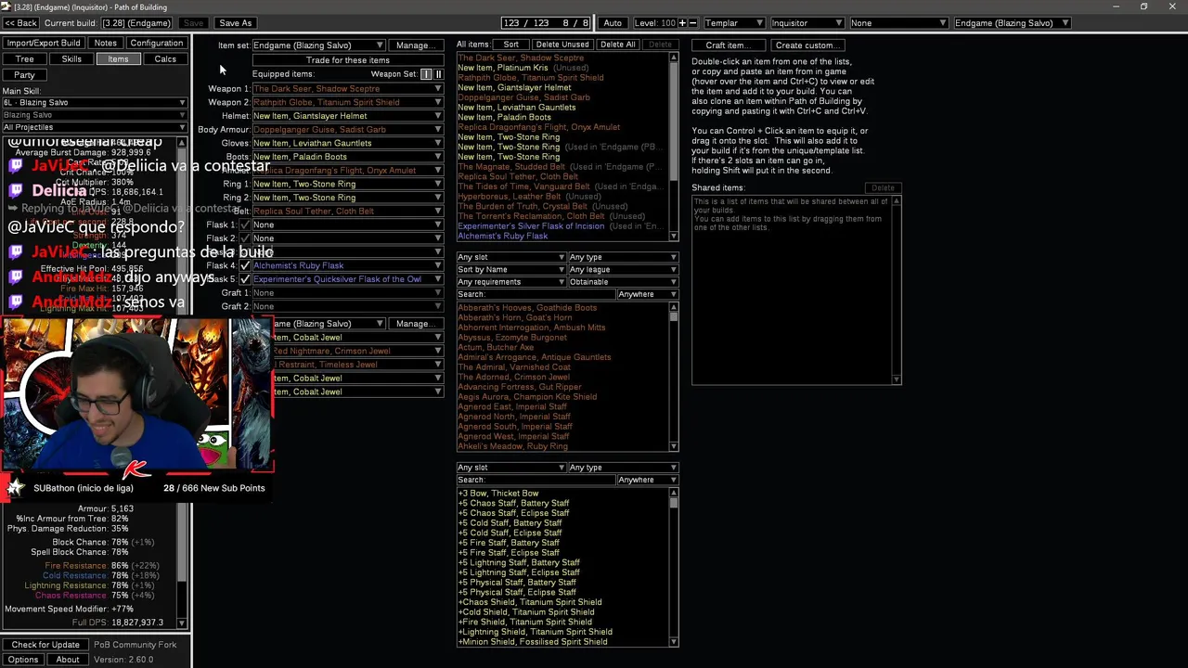Expand the Helmet Giantslayer Helmet dropdown
Viewport: 1188px width, 668px height.
point(348,116)
